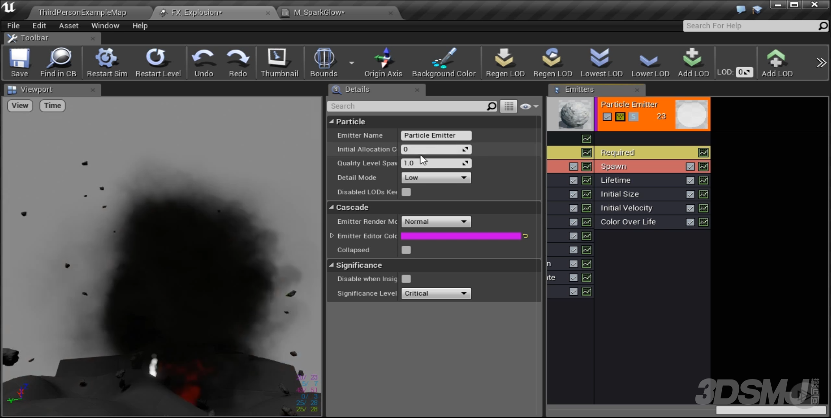Open Details property matrix grid icon
Image resolution: width=831 pixels, height=418 pixels.
tap(509, 106)
